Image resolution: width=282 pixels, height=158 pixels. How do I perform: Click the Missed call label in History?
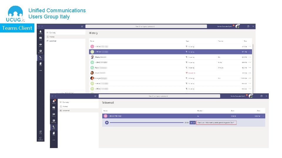(x=192, y=73)
